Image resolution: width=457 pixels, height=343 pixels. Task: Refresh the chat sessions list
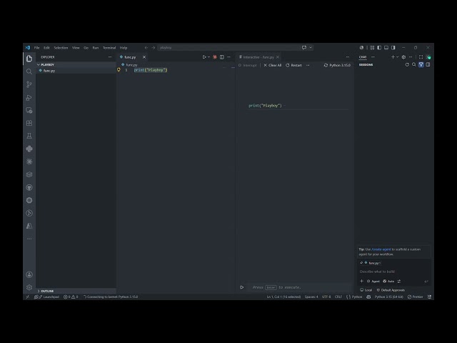tap(407, 65)
